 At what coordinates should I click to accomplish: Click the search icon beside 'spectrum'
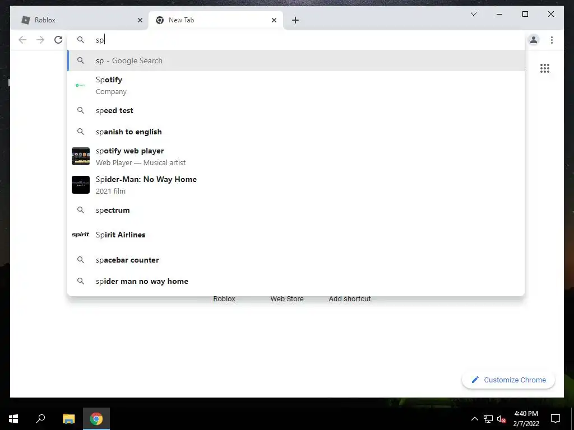[81, 211]
